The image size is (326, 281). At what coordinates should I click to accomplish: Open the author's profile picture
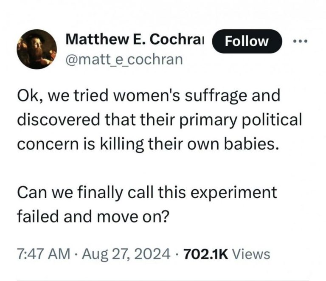[x=37, y=49]
